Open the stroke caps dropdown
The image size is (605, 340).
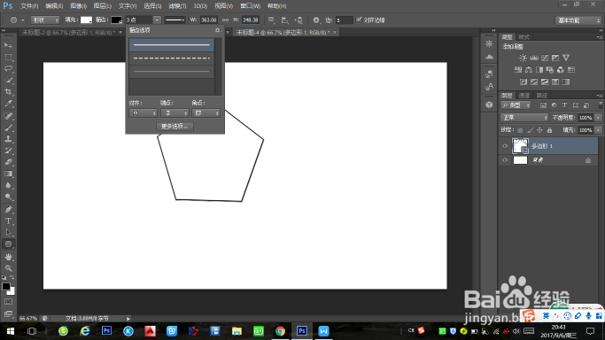coord(175,113)
